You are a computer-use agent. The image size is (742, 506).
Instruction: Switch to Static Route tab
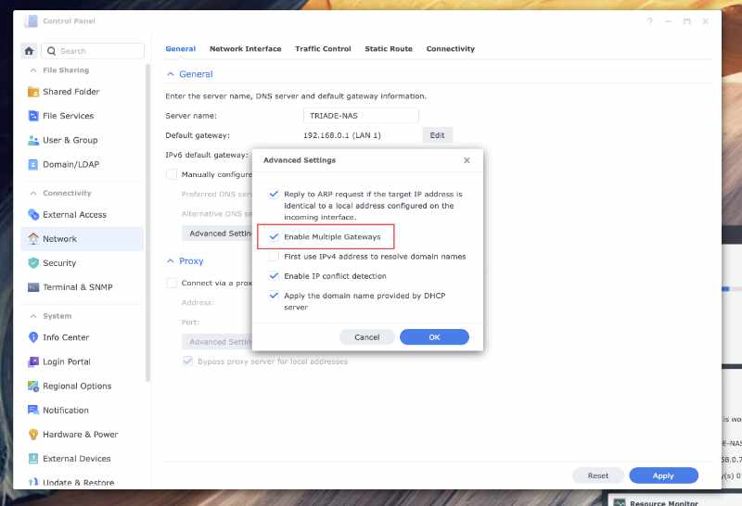[x=389, y=49]
